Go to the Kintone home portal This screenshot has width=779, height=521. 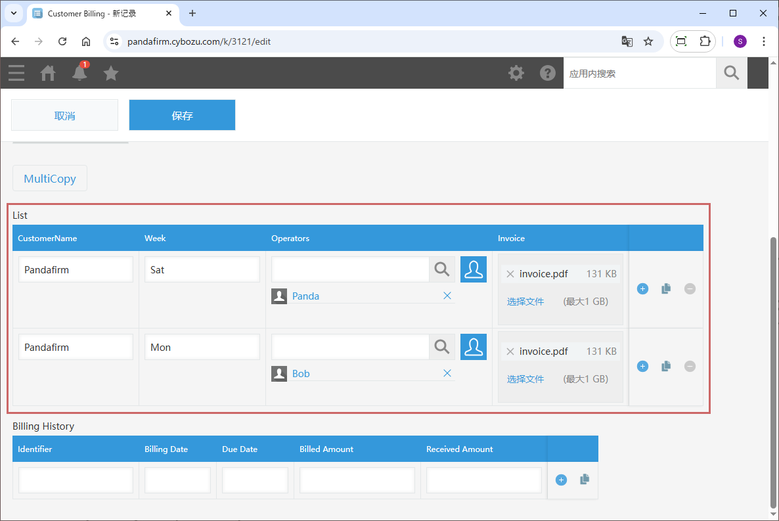click(48, 73)
